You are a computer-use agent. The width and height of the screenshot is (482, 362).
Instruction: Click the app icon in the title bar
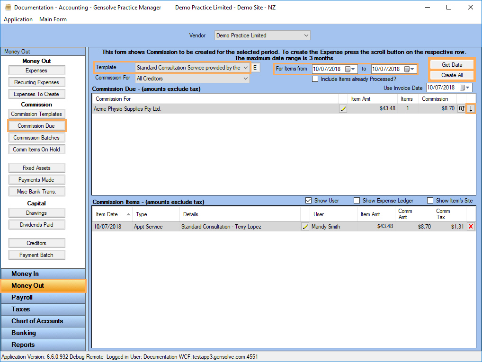tap(8, 8)
